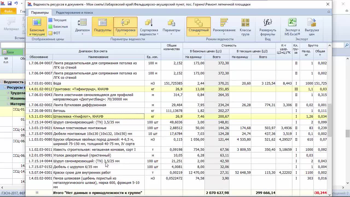
Task: Click the undo arrow in quick access toolbar
Action: point(16,3)
